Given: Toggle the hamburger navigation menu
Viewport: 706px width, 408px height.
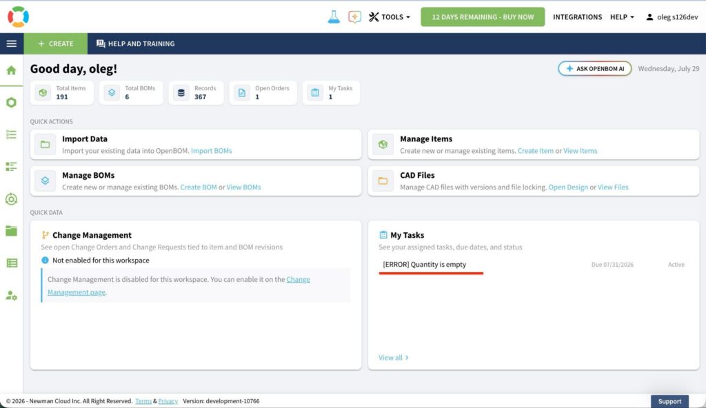Looking at the screenshot, I should tap(12, 43).
